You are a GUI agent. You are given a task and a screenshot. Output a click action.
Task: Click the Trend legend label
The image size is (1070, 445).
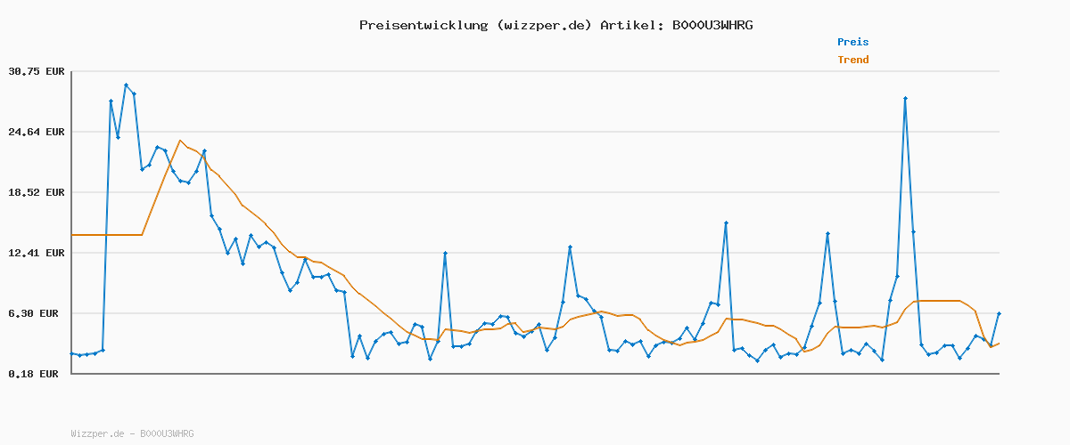[852, 60]
